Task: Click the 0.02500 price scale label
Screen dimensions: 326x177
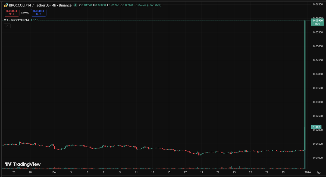Action: 317,116
